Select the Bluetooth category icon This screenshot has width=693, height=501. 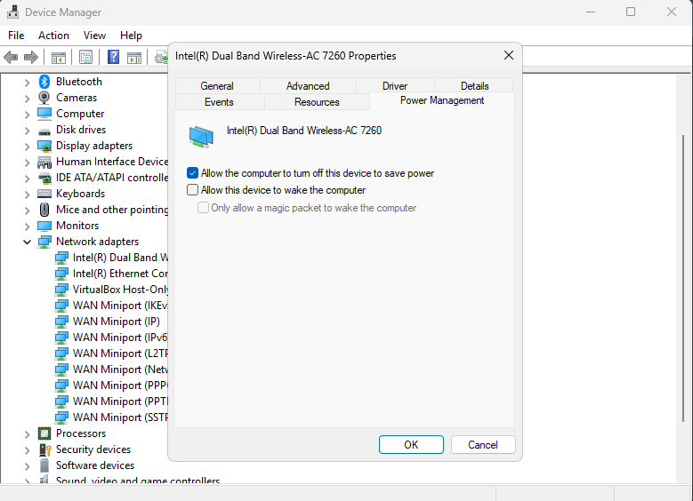tap(44, 82)
